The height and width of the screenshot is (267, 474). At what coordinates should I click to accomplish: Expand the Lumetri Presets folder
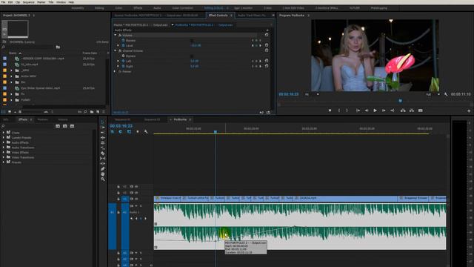pos(3,137)
